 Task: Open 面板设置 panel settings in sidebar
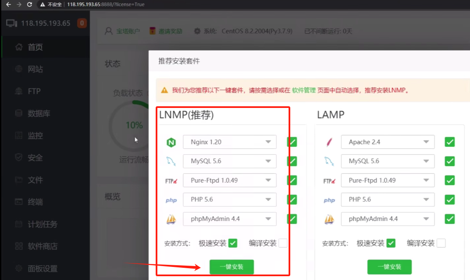pyautogui.click(x=46, y=269)
